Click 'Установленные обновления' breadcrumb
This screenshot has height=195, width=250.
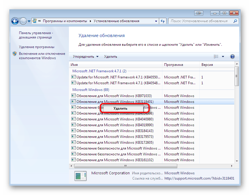117,21
